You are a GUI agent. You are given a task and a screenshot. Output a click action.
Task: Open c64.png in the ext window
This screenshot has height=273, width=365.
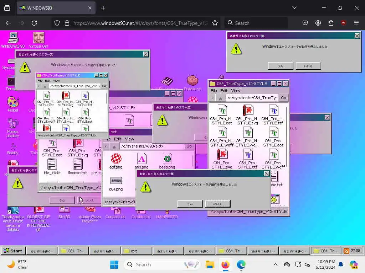click(x=116, y=184)
